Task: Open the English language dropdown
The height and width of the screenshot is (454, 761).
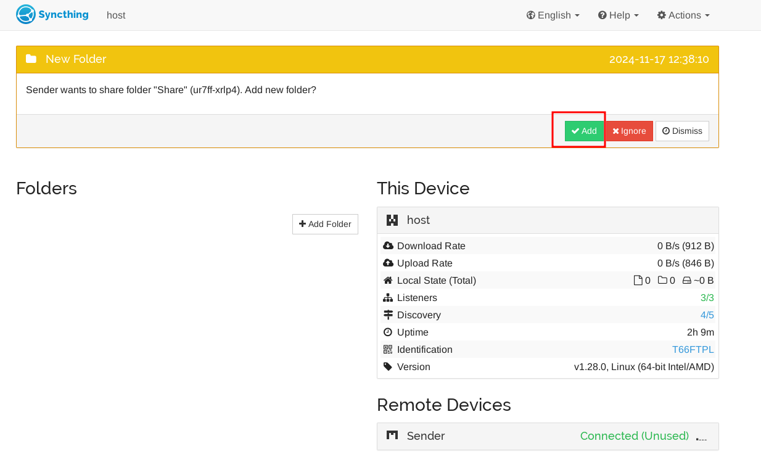Action: (553, 15)
